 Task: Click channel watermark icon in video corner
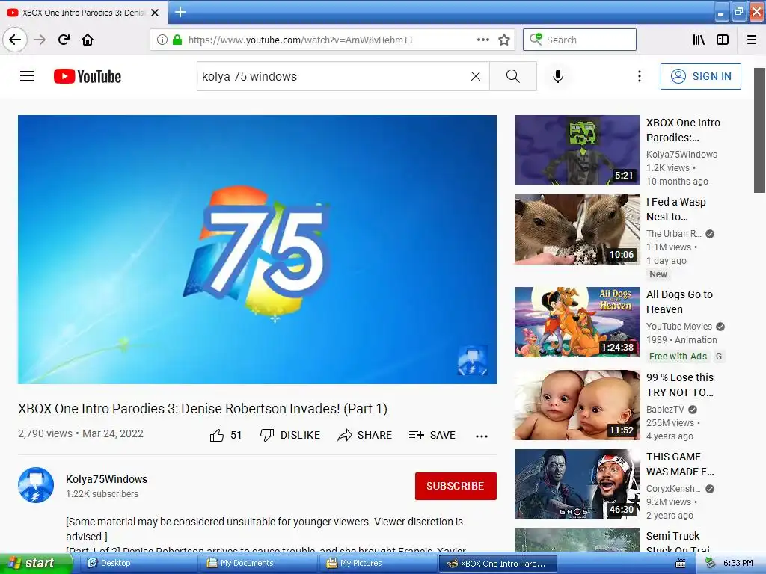coord(473,361)
